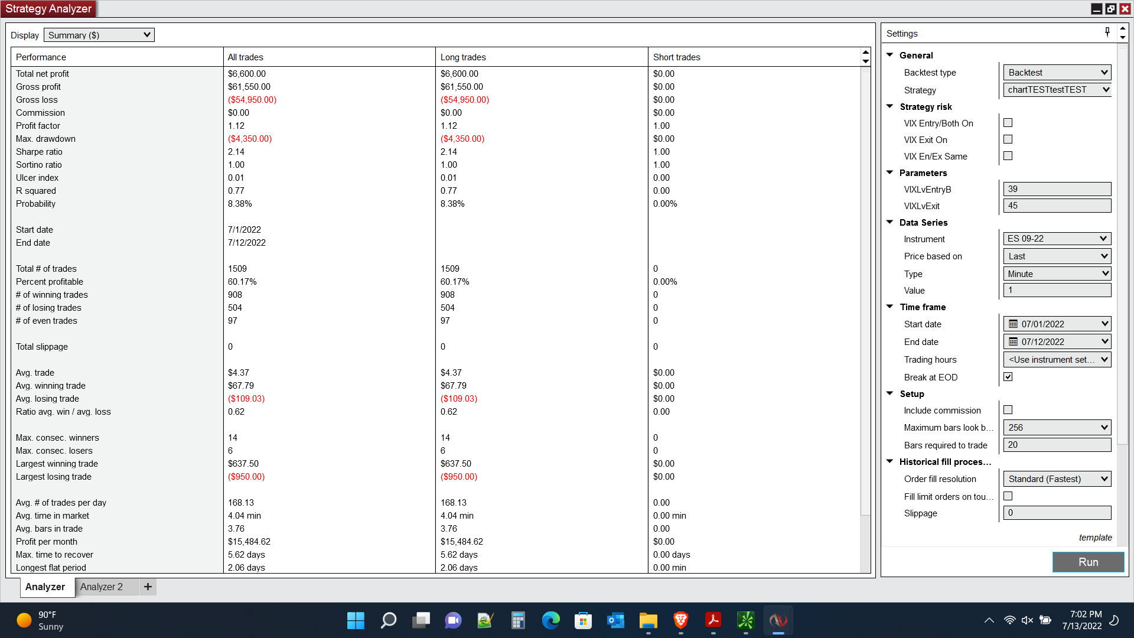The width and height of the screenshot is (1134, 638).
Task: Click the pin icon in Settings panel
Action: coord(1107,32)
